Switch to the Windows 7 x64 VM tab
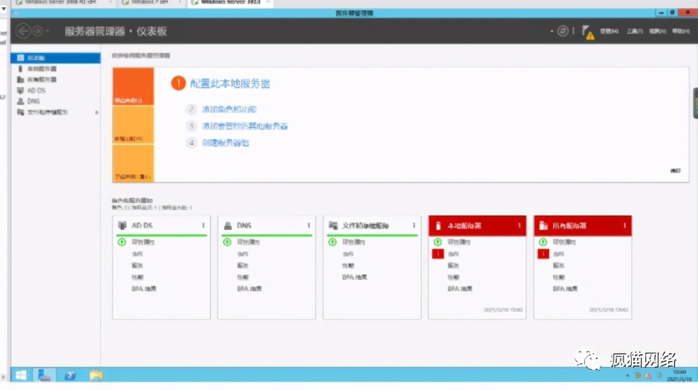The image size is (698, 390). coord(150,3)
